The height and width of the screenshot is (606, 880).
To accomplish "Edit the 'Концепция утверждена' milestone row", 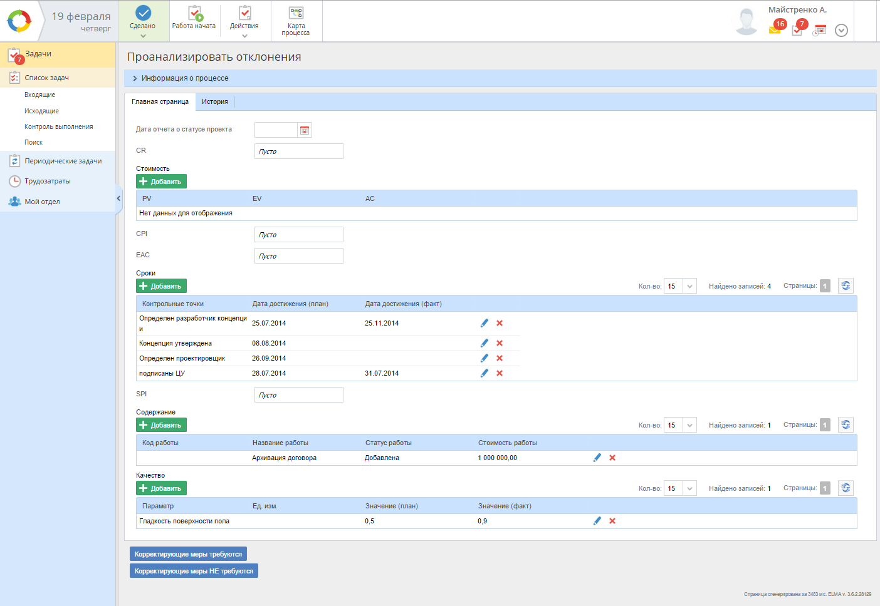I will click(484, 343).
